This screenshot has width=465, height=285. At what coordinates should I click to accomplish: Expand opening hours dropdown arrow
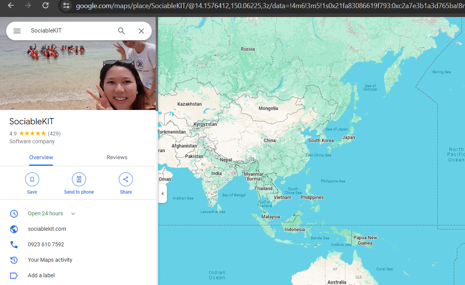coord(73,214)
